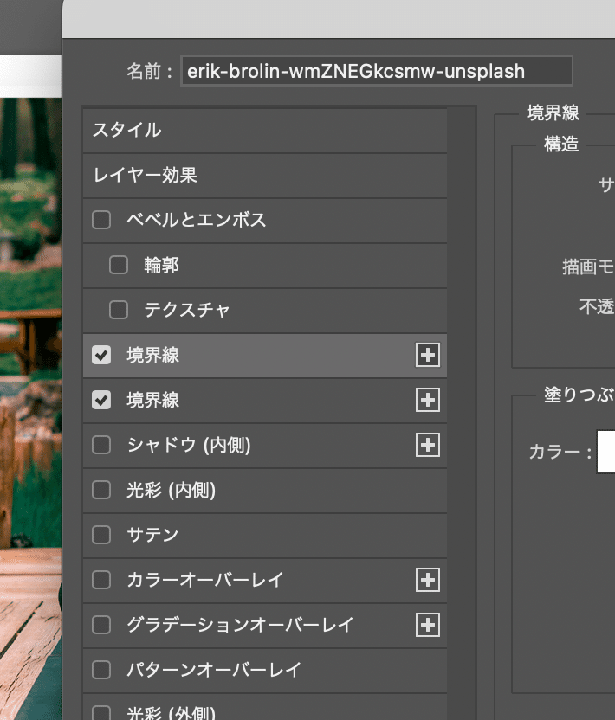Uncheck the highlighted 境界線 effect checkbox
The image size is (615, 720).
101,355
